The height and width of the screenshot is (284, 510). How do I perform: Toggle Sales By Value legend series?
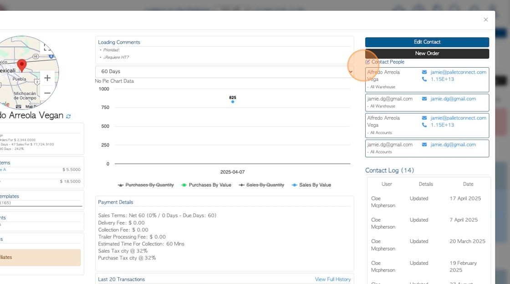[x=311, y=185]
